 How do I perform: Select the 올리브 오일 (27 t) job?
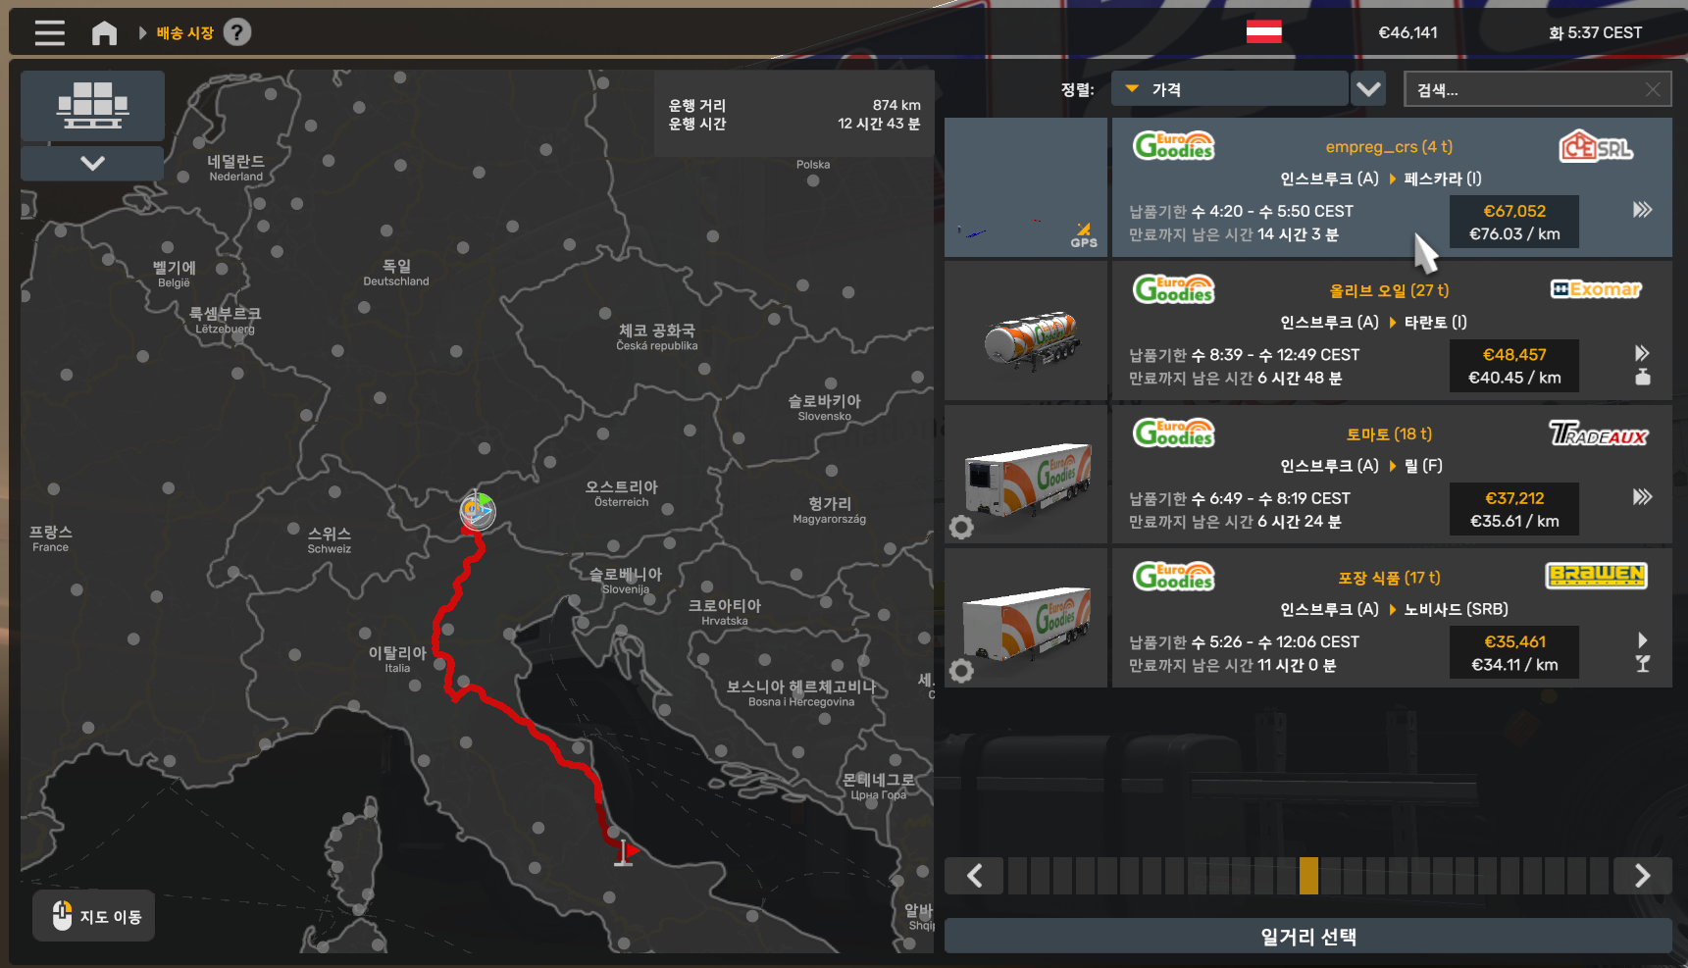click(x=1392, y=331)
